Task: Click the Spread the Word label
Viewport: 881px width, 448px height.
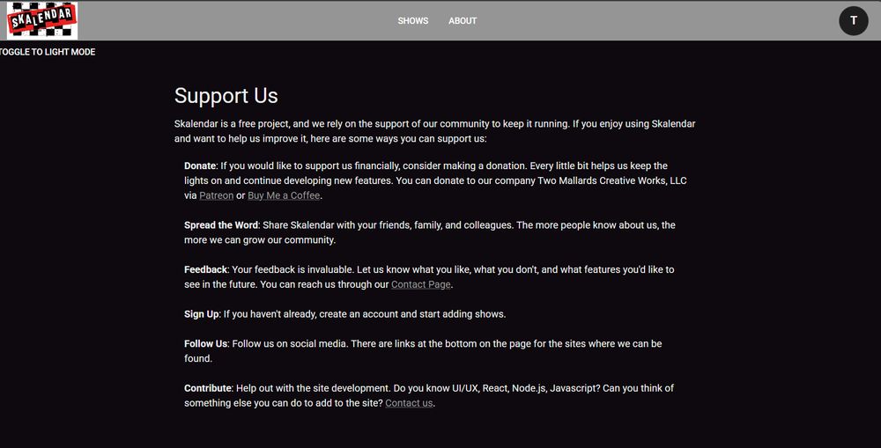Action: [x=221, y=225]
